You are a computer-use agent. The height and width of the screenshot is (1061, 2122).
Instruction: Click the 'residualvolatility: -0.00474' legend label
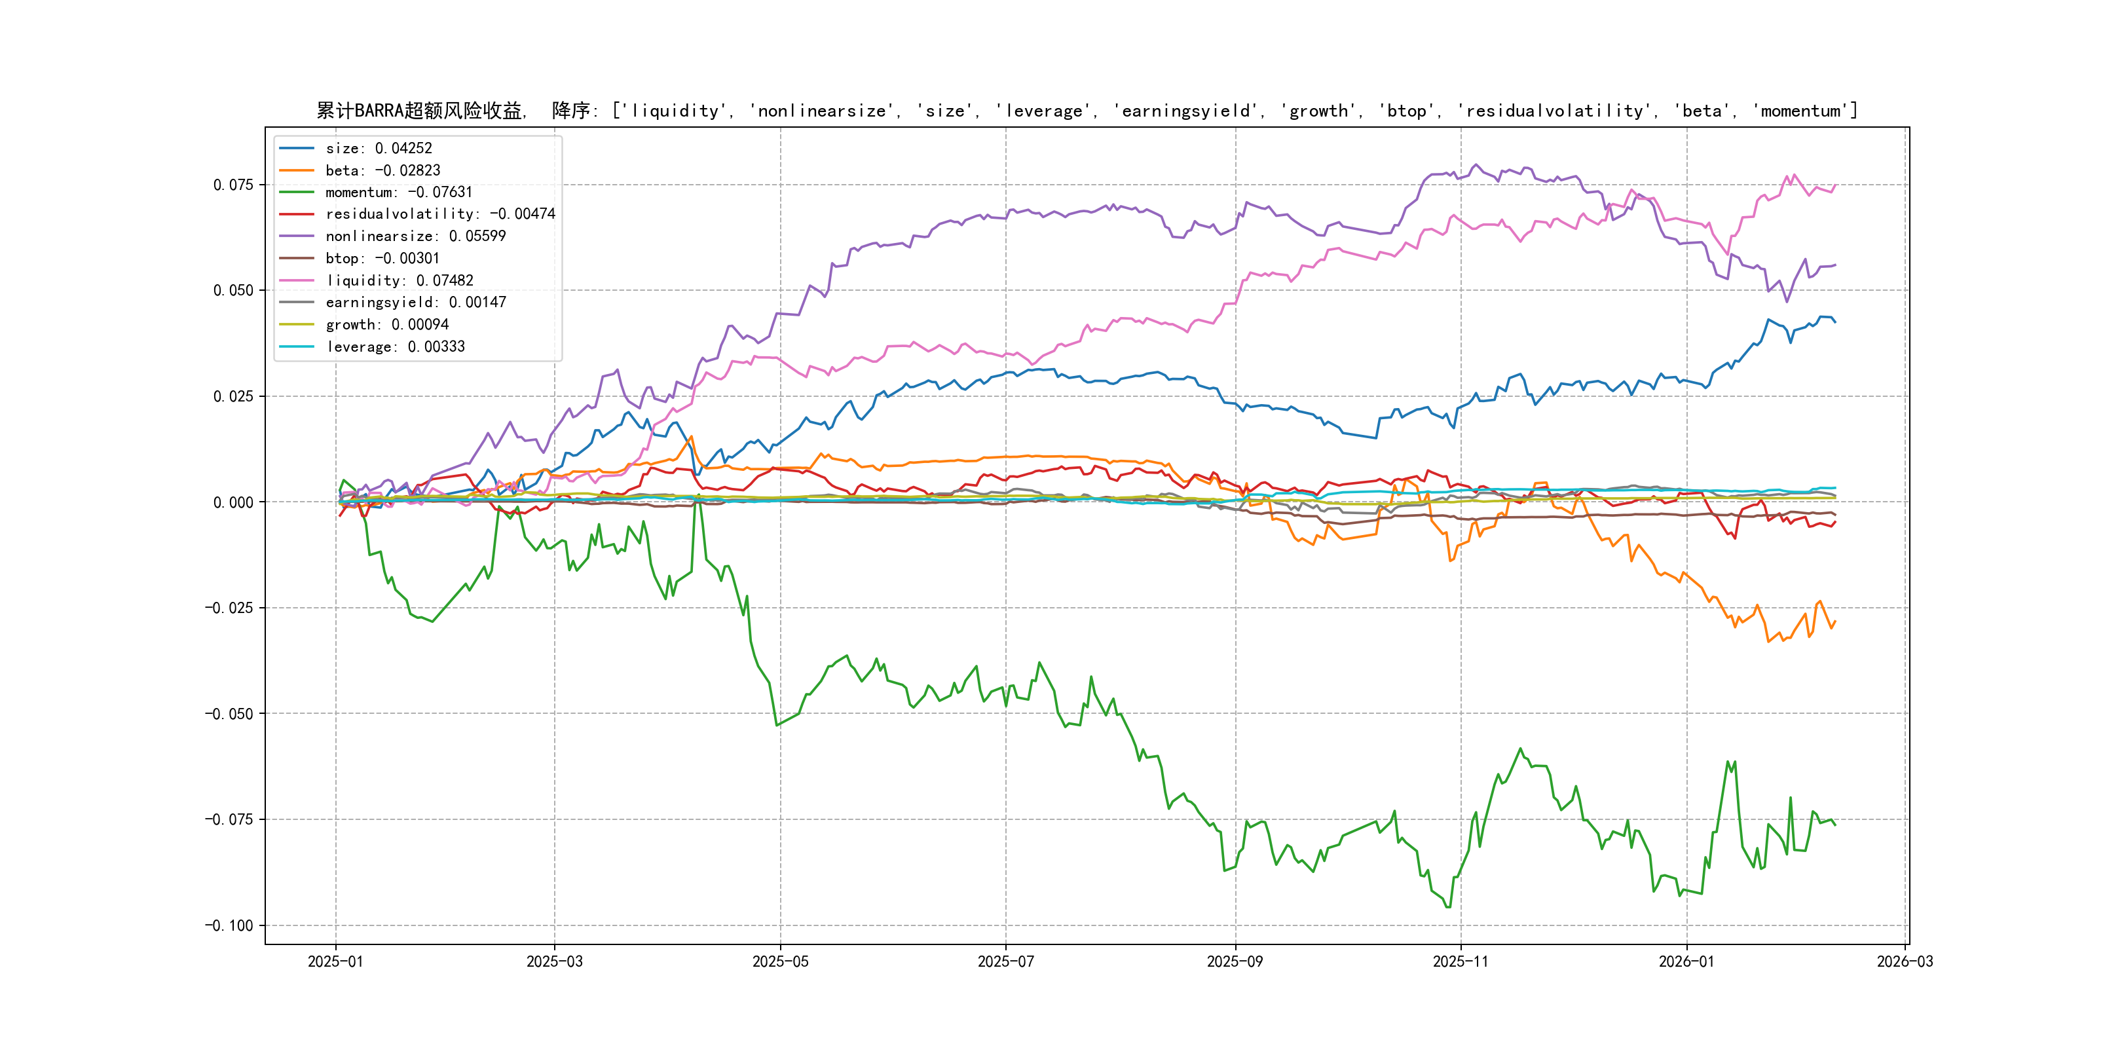coord(440,214)
